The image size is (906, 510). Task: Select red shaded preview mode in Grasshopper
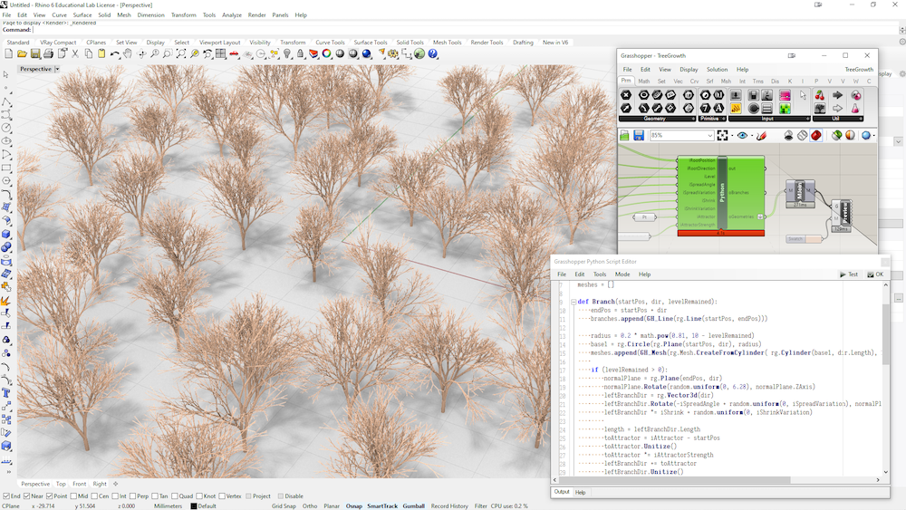(x=816, y=135)
